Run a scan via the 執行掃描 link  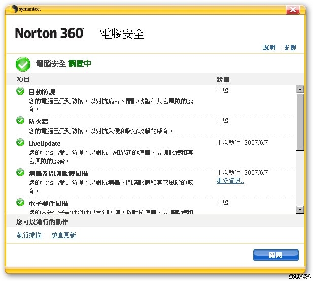pyautogui.click(x=29, y=235)
